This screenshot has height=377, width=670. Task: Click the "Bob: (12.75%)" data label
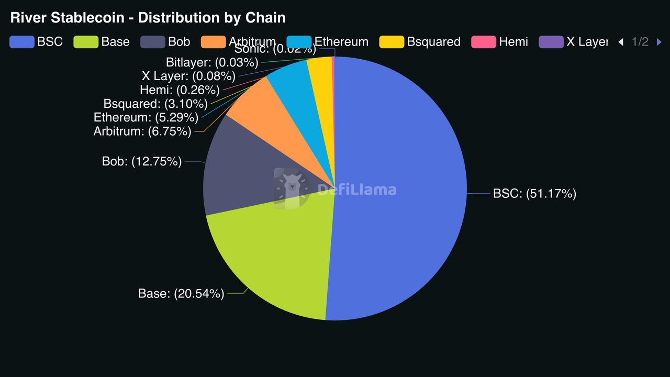142,162
